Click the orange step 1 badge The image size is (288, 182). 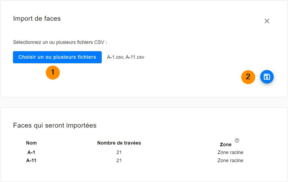click(x=53, y=72)
